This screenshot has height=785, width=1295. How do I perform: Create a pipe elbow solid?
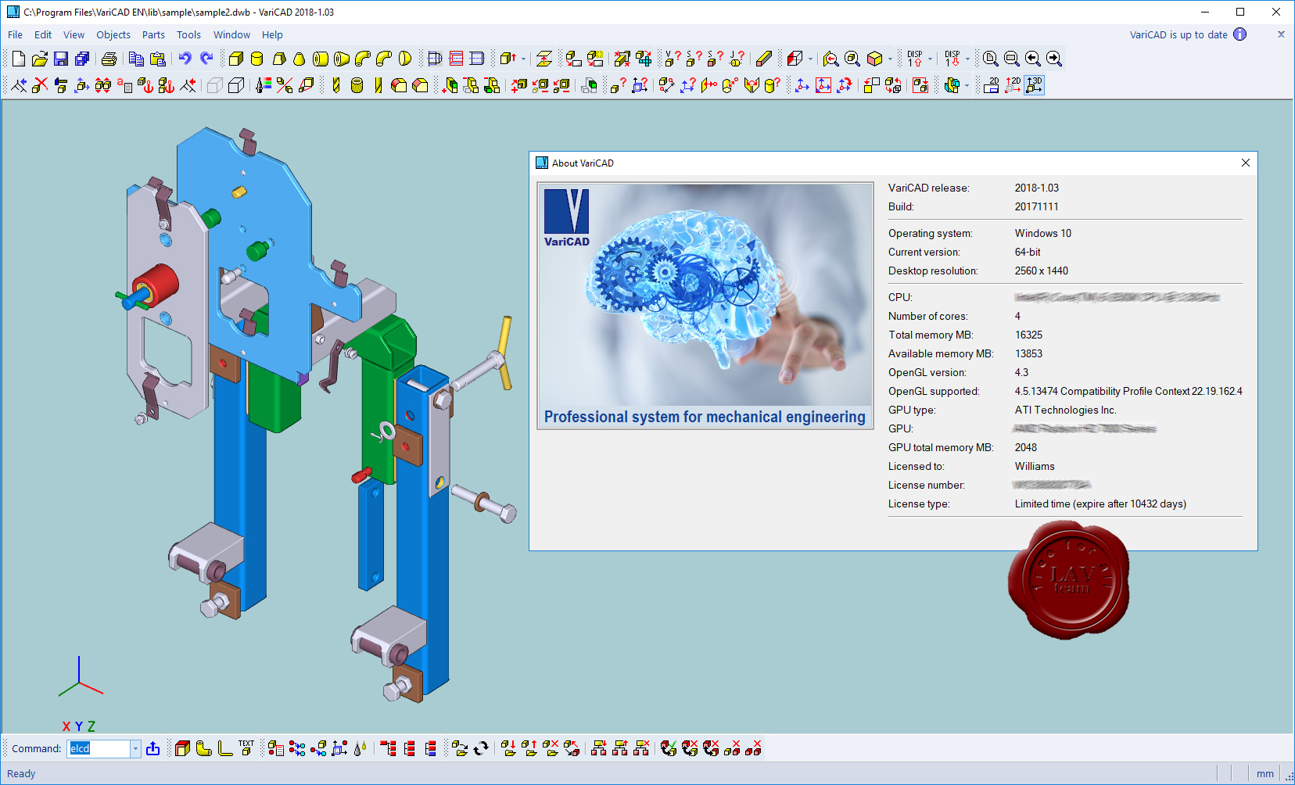363,59
